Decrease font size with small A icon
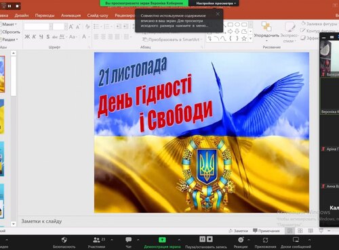 coord(78,27)
